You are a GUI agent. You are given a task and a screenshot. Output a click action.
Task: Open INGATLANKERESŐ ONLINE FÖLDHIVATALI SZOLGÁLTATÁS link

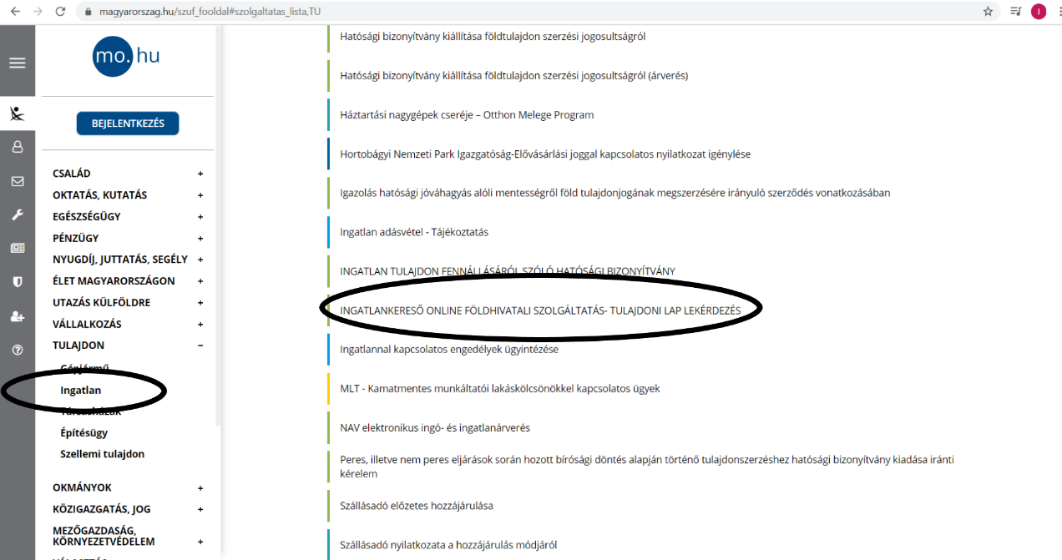coord(540,310)
